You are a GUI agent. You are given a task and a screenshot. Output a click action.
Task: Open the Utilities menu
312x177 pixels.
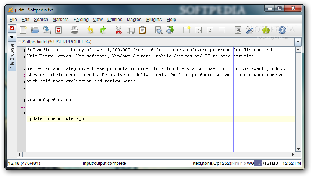pyautogui.click(x=115, y=20)
